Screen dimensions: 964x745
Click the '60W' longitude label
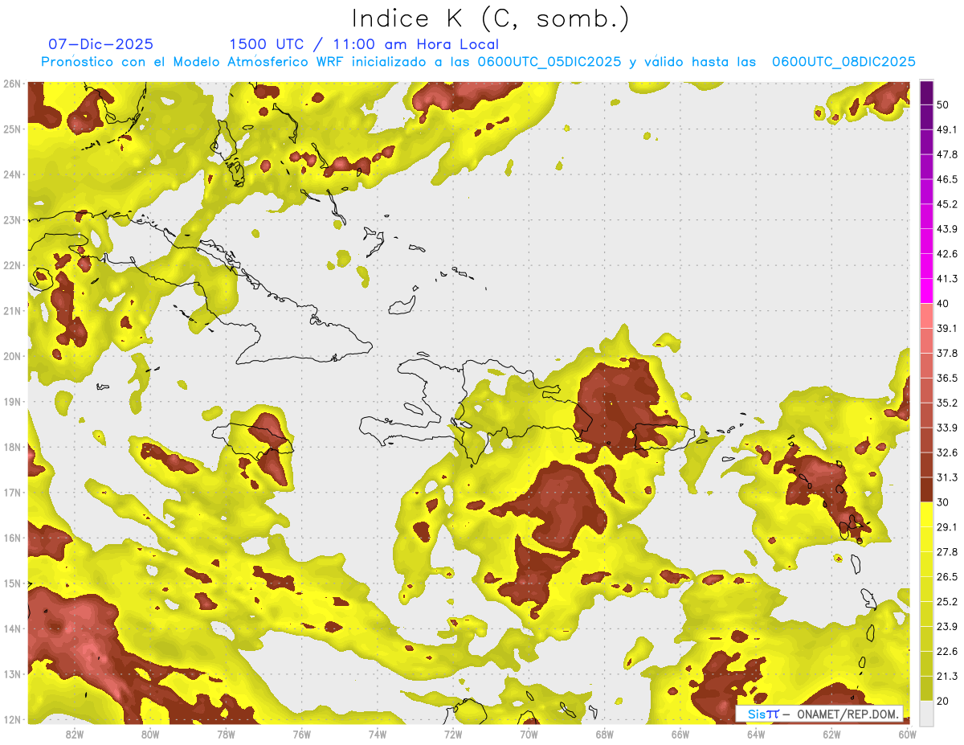(x=907, y=734)
